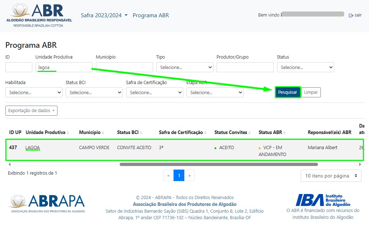
Task: Sort by Status ABR column arrows
Action: tap(285, 133)
